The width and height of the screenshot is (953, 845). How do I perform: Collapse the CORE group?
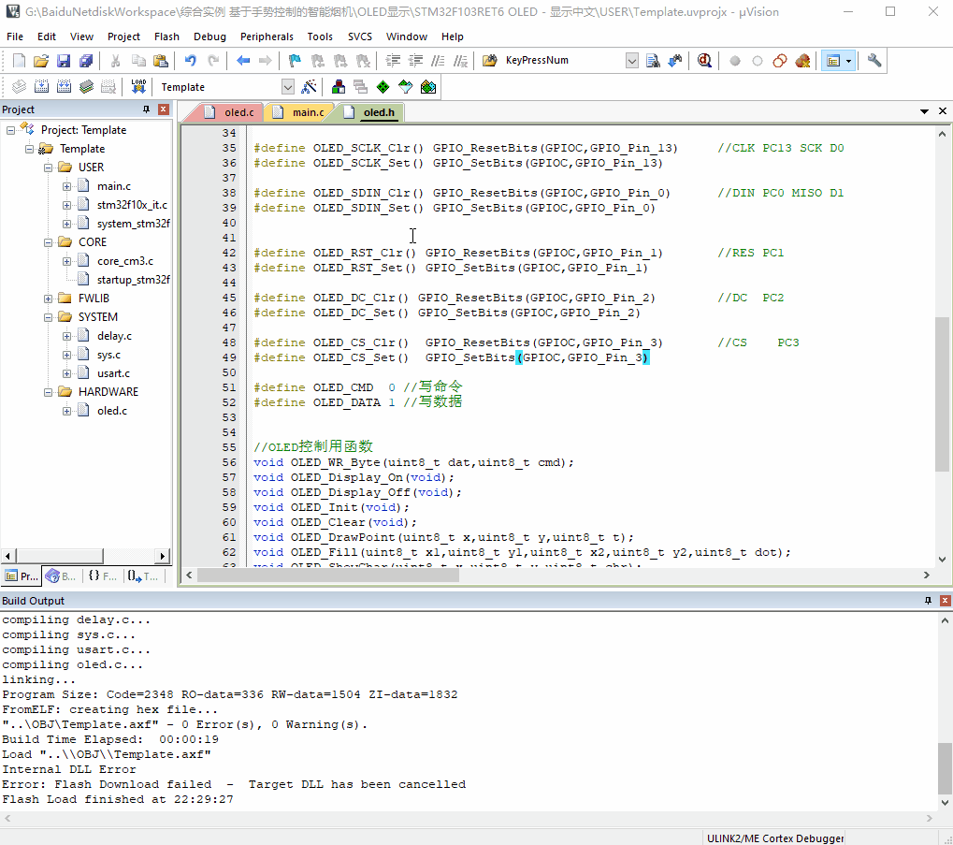tap(48, 242)
